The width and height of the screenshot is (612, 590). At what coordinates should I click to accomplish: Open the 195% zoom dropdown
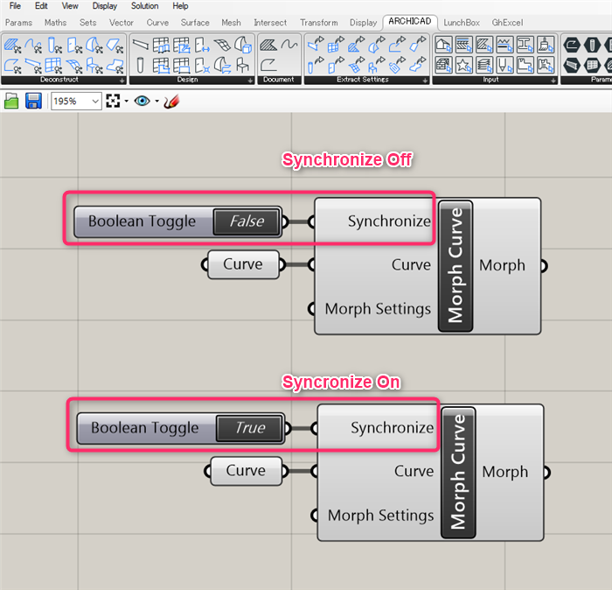coord(76,102)
